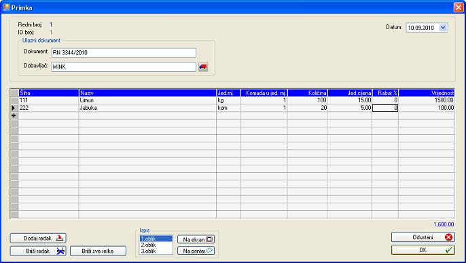This screenshot has width=466, height=263.
Task: Click the Dobavljač input field
Action: tap(124, 67)
